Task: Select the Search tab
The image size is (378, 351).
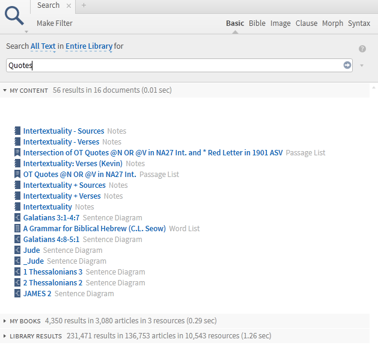Action: (48, 5)
